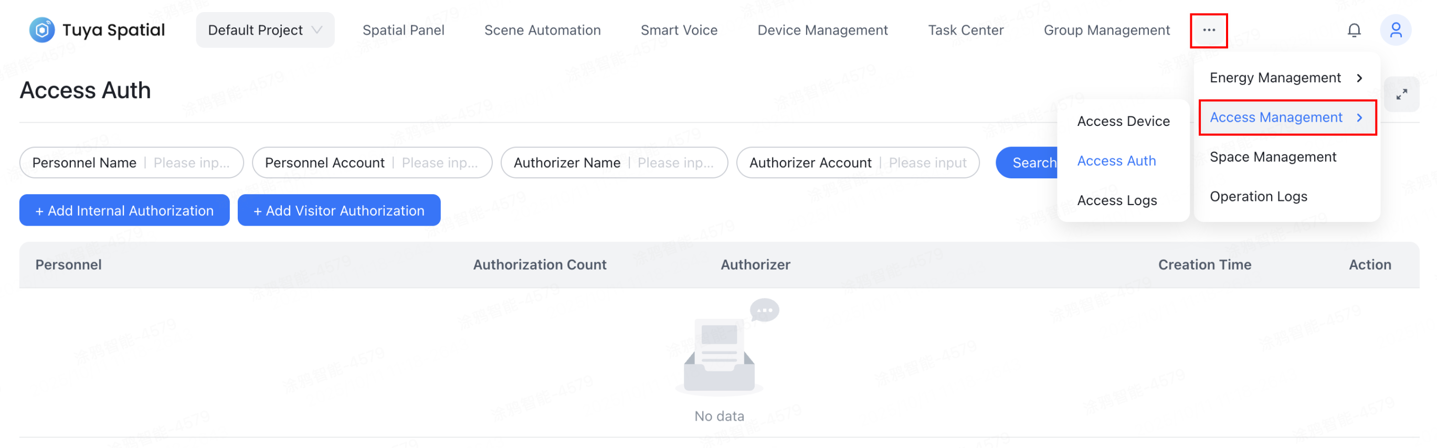Open the more options ellipsis menu
The image size is (1437, 448).
click(x=1208, y=29)
